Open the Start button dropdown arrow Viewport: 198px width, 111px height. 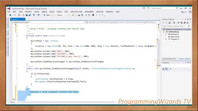(x=51, y=15)
